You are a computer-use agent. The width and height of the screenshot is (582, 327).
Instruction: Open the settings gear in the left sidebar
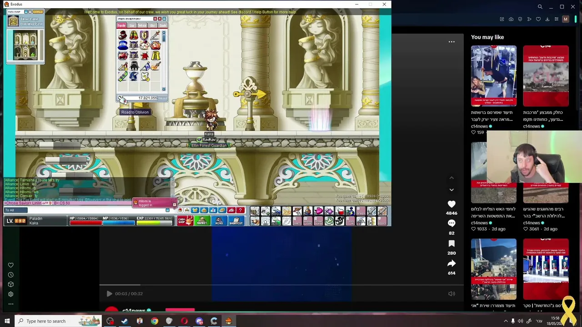pos(10,294)
